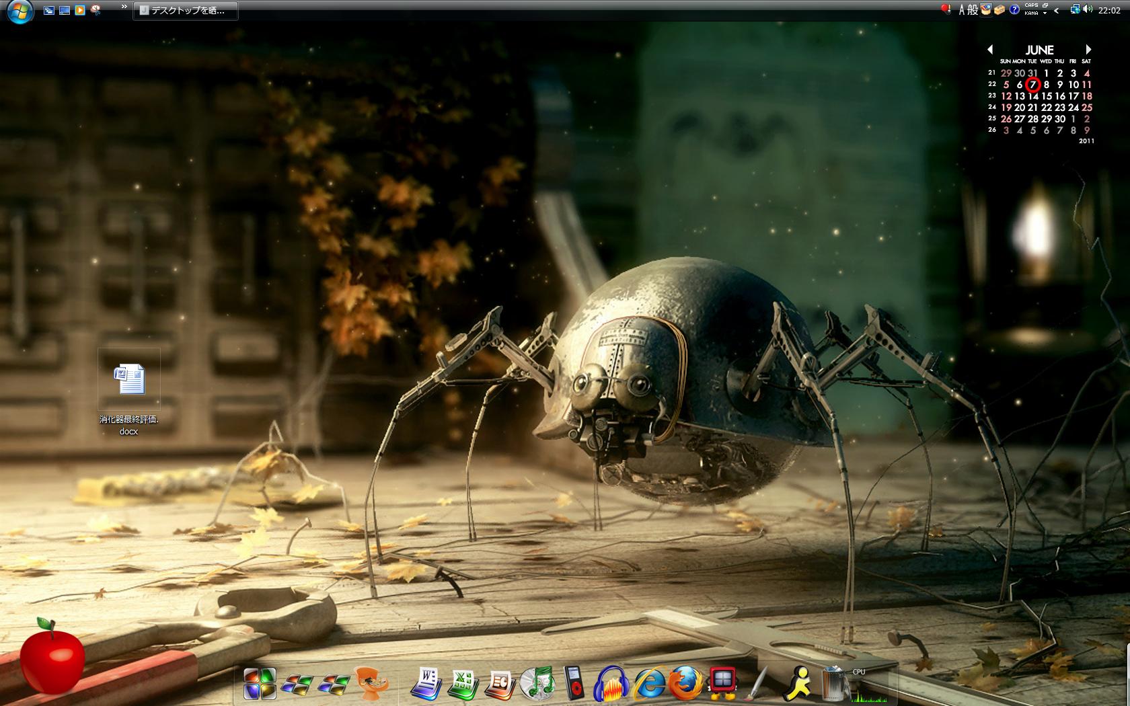Image resolution: width=1130 pixels, height=706 pixels.
Task: Click the red alert ball tray icon
Action: (945, 9)
